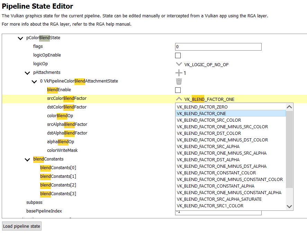Select VK_BLEND_FACTOR_CONSTANT_COLOR entry
Screen dimensions: 307x234
coord(216,173)
